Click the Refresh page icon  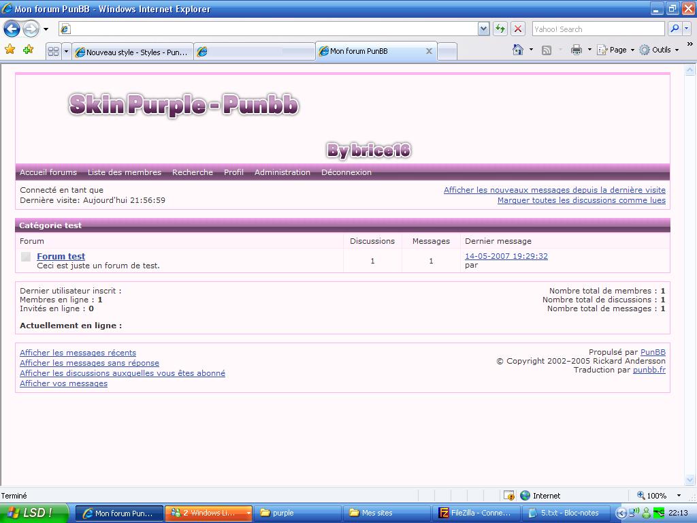(500, 29)
